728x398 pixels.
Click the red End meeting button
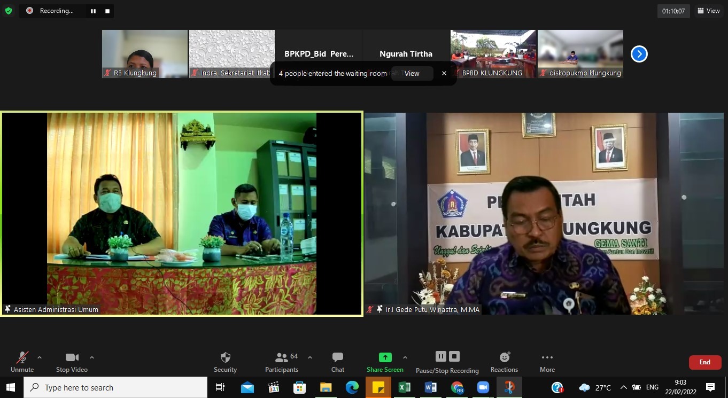(705, 362)
